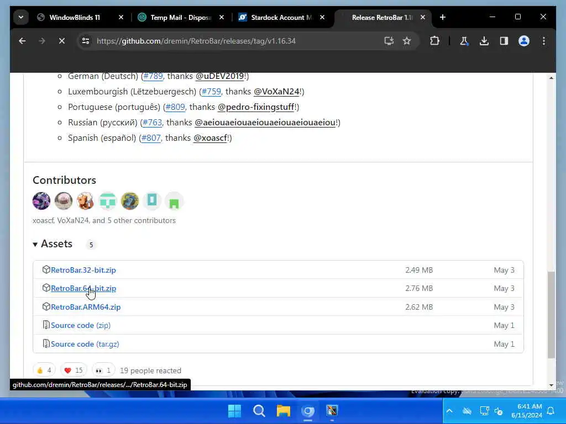Select the Release RetroBar tab
This screenshot has width=566, height=424.
[382, 17]
